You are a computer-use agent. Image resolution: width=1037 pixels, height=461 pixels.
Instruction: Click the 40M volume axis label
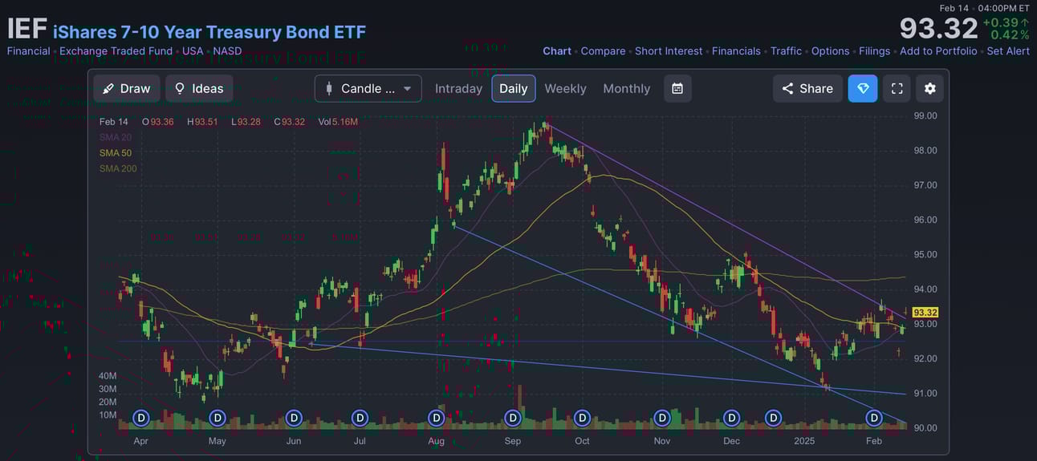click(108, 376)
